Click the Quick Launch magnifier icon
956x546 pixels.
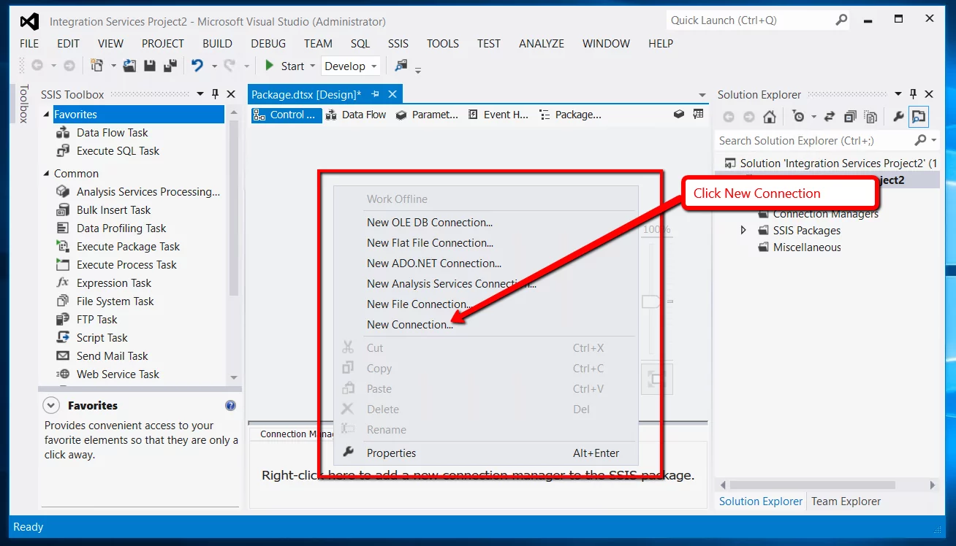tap(842, 20)
